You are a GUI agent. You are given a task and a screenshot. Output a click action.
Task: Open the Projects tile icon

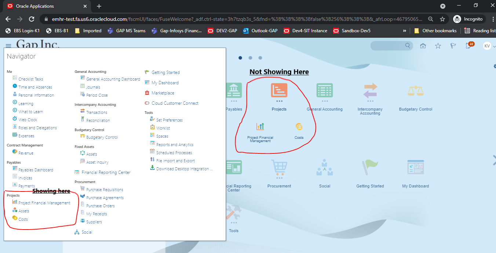click(x=279, y=91)
